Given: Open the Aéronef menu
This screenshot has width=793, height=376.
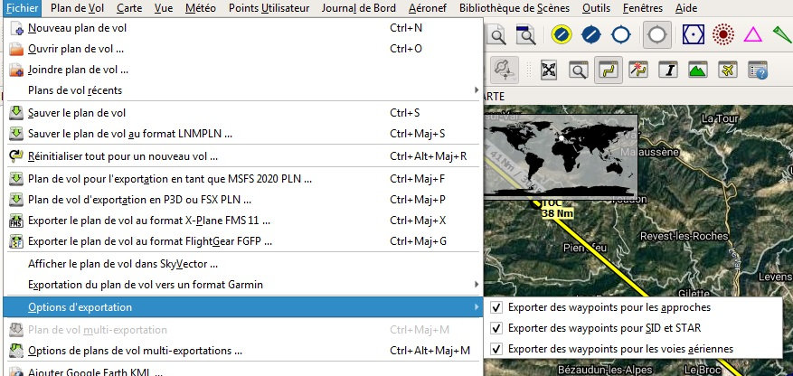Looking at the screenshot, I should click(428, 8).
